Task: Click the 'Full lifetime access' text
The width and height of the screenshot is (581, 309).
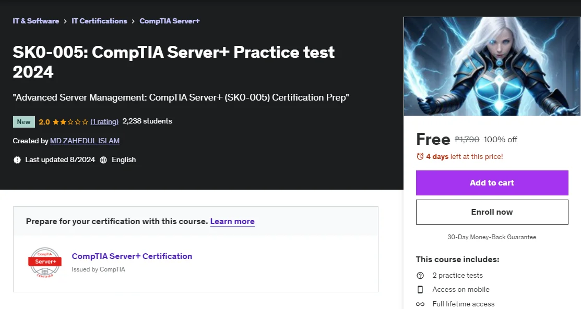Action: point(464,304)
